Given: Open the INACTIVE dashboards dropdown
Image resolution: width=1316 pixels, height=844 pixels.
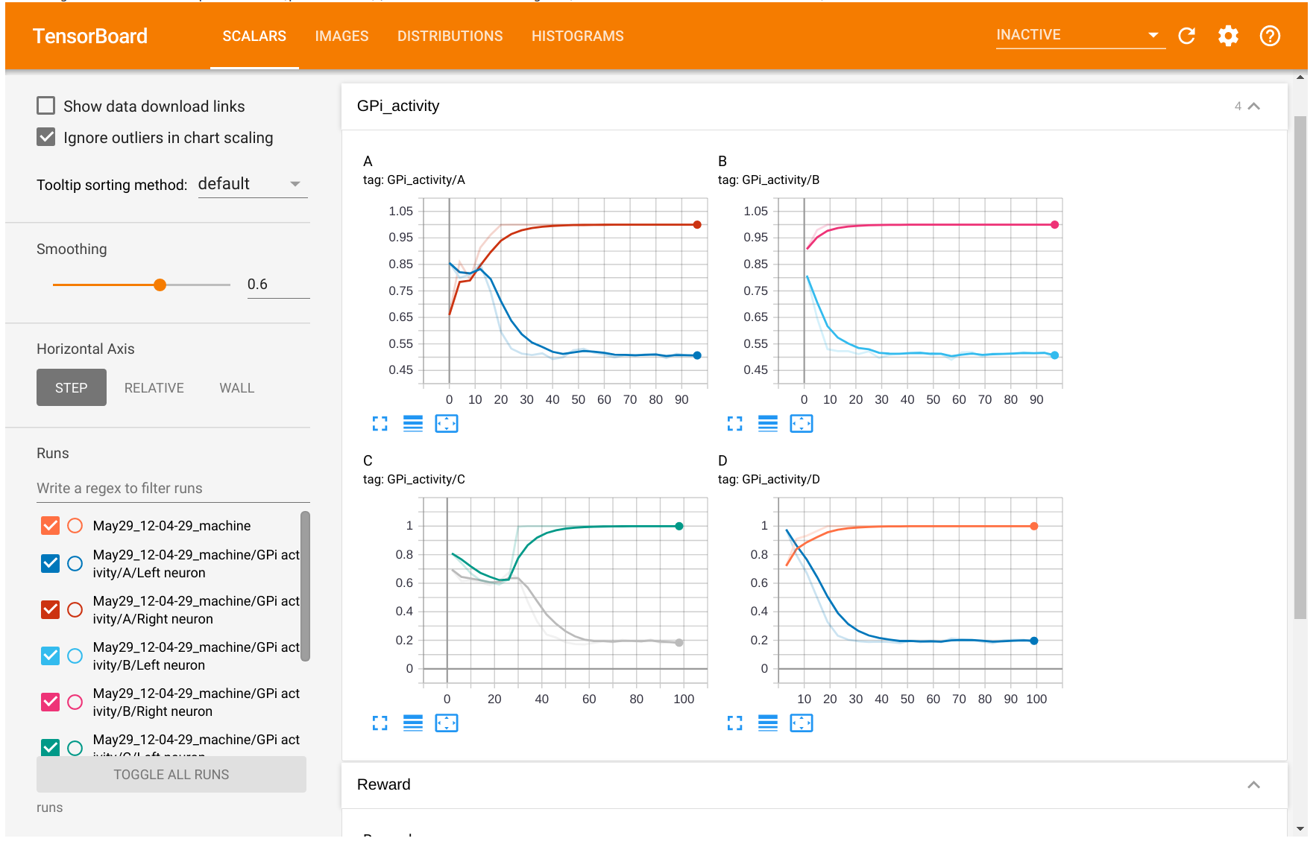Looking at the screenshot, I should pos(1079,35).
